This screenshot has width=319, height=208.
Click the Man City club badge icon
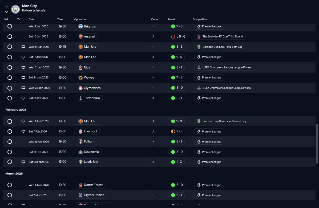[15, 9]
